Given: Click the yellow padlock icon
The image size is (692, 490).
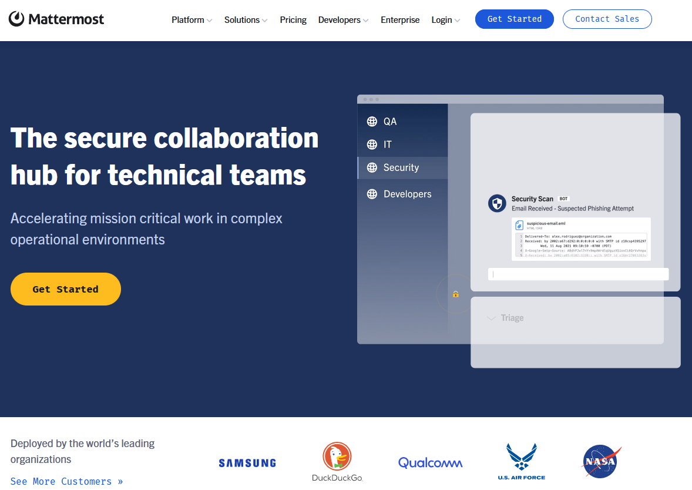Looking at the screenshot, I should point(455,294).
